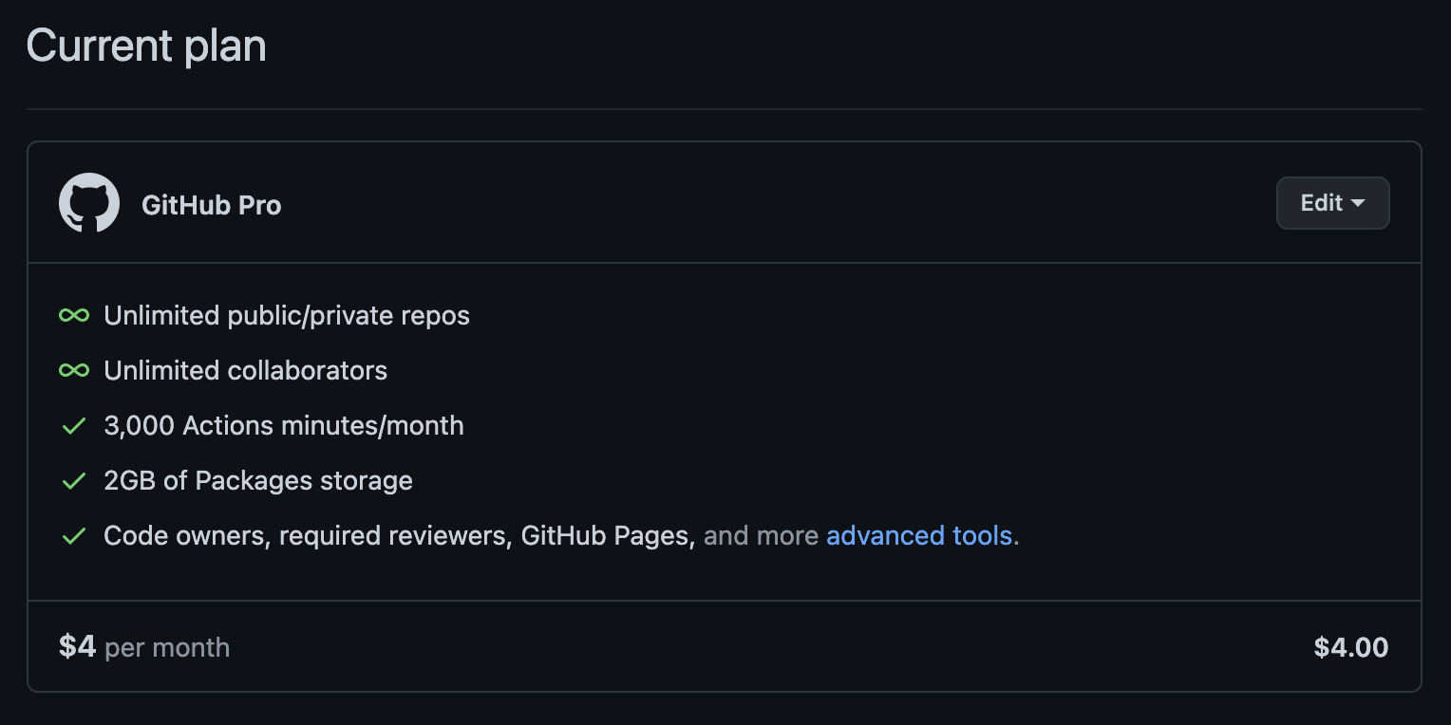This screenshot has width=1451, height=725.
Task: Click checkmark beside 2GB of Packages storage
Action: [74, 481]
